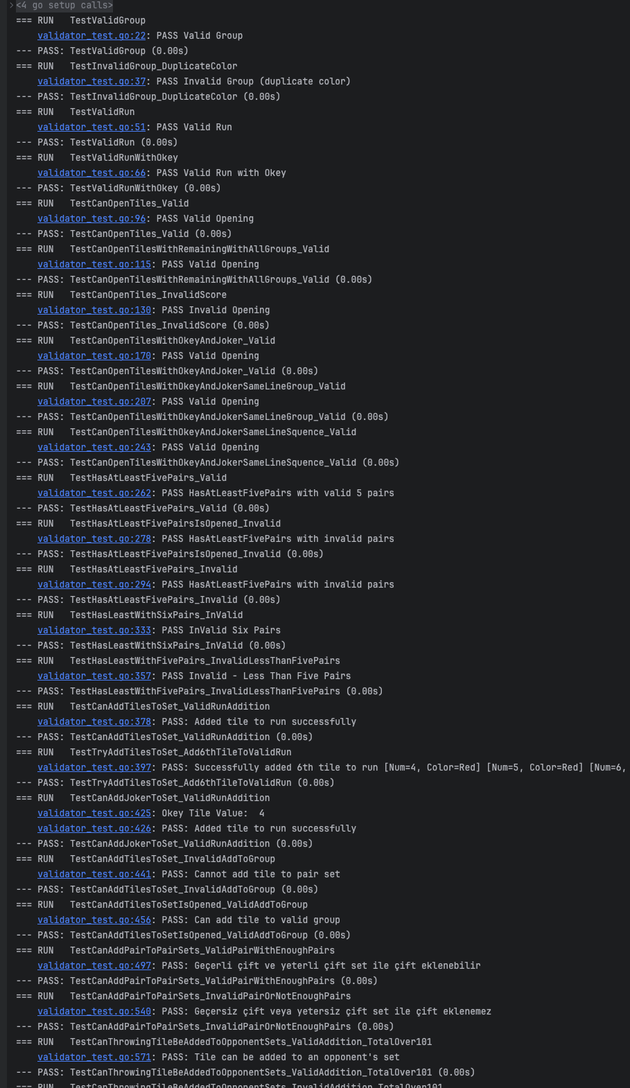Screen dimensions: 630x1088
Task: Open the validator_test.go:243 link
Action: [x=94, y=447]
